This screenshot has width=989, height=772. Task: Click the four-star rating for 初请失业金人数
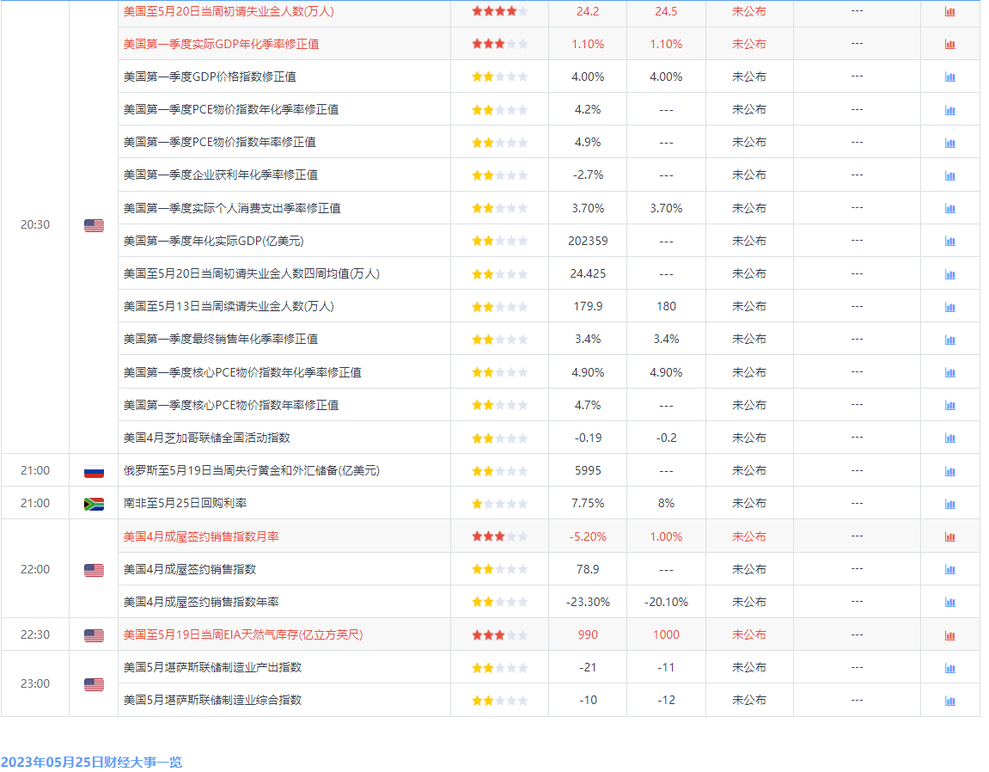point(499,11)
